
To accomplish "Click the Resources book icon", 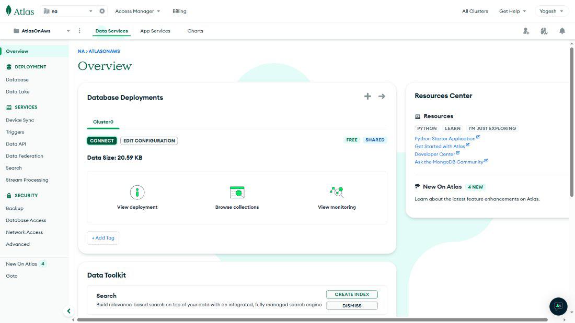I will [x=417, y=116].
